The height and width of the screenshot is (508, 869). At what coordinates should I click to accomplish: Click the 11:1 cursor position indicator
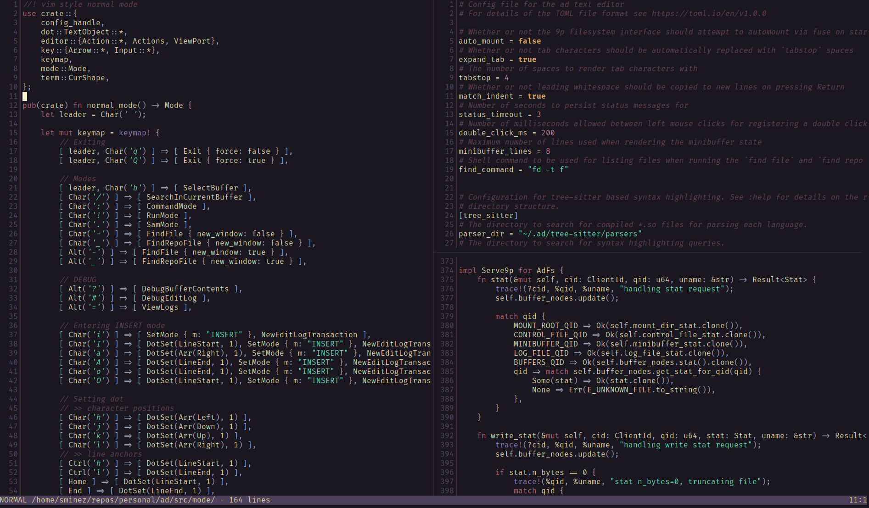point(857,500)
